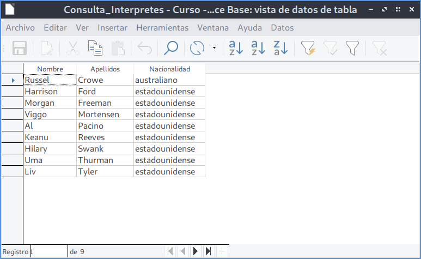This screenshot has width=421, height=259.
Task: Apply AutoFilter with the lightning funnel icon
Action: click(308, 49)
